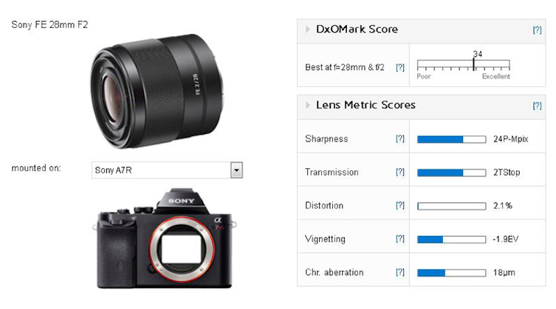The height and width of the screenshot is (309, 556).
Task: Click the Lens Metric Scores heading
Action: pyautogui.click(x=366, y=105)
